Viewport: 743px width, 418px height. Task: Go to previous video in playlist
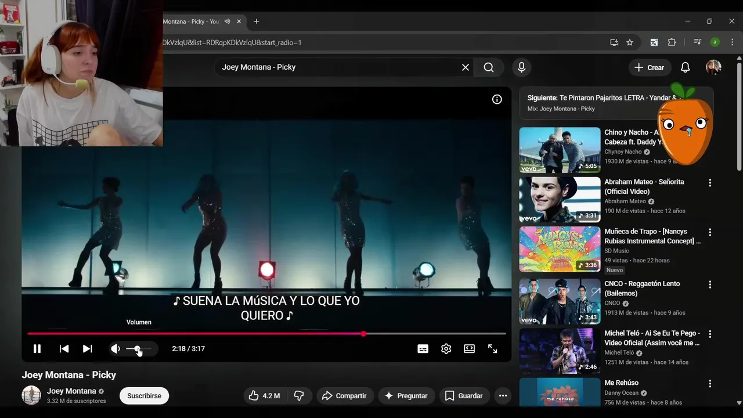[64, 349]
